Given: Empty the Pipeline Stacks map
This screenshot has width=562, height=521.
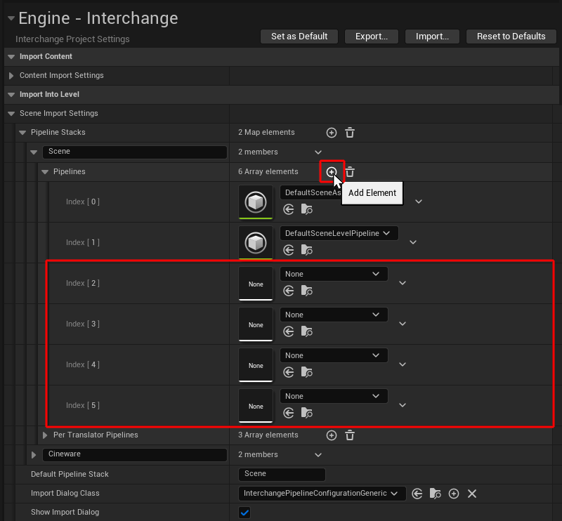Looking at the screenshot, I should pos(350,133).
